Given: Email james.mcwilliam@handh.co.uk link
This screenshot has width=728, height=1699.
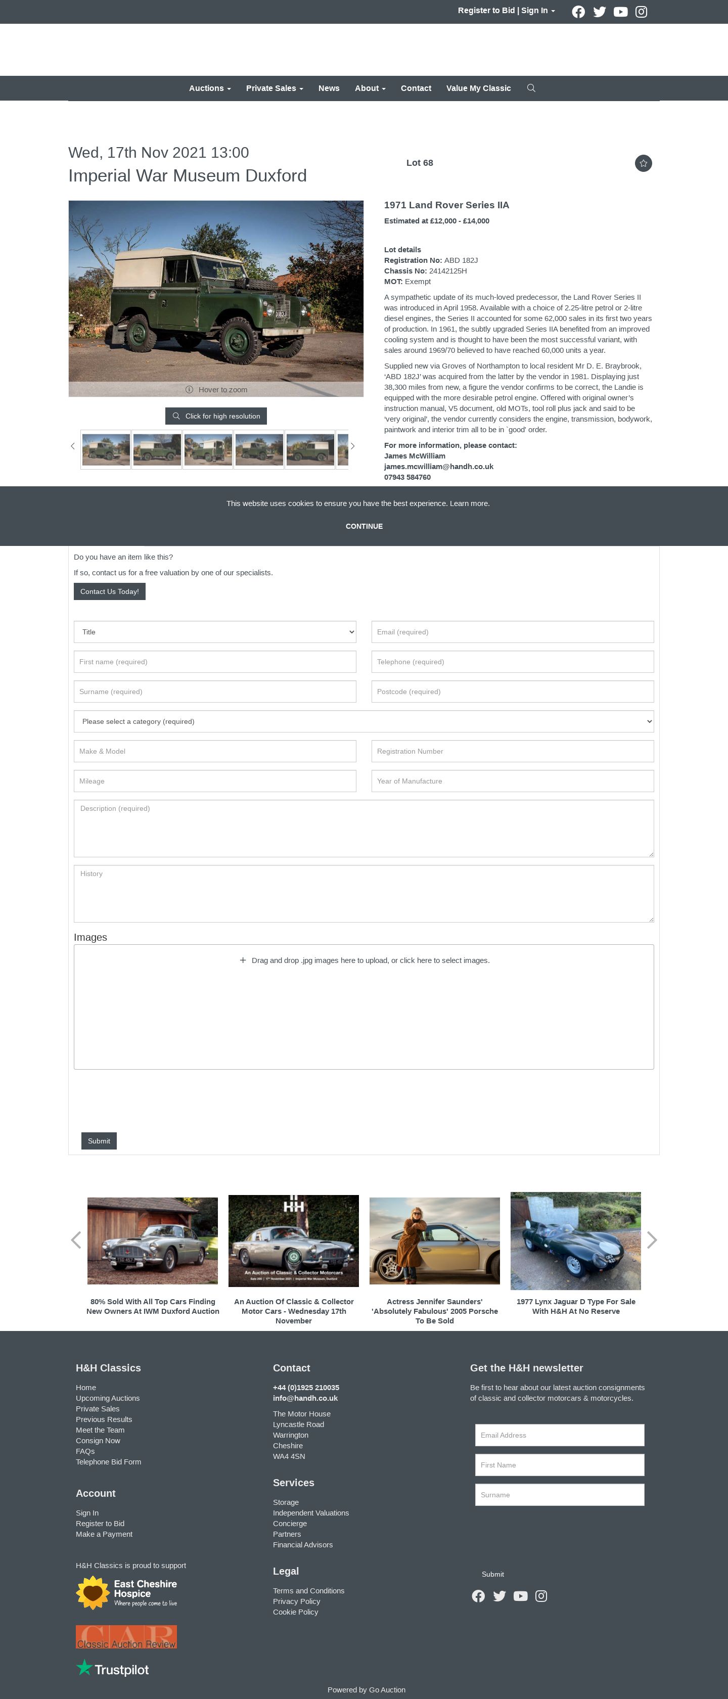Looking at the screenshot, I should [438, 466].
